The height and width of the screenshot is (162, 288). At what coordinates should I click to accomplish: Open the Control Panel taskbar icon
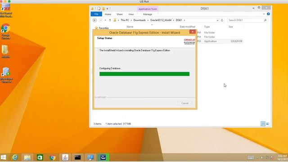click(90, 157)
